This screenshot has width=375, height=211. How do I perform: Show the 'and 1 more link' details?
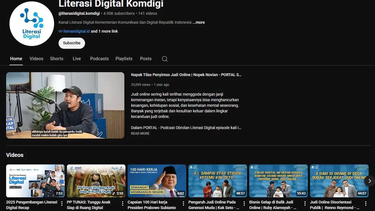[x=105, y=31]
